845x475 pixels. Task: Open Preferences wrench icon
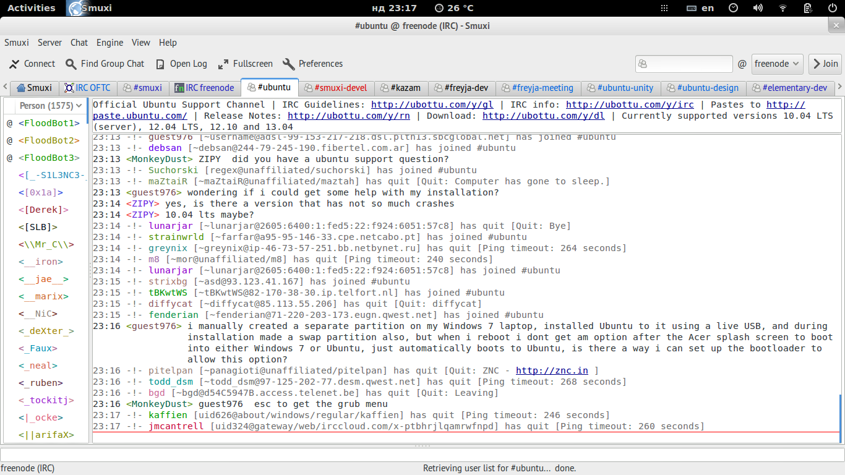[288, 64]
